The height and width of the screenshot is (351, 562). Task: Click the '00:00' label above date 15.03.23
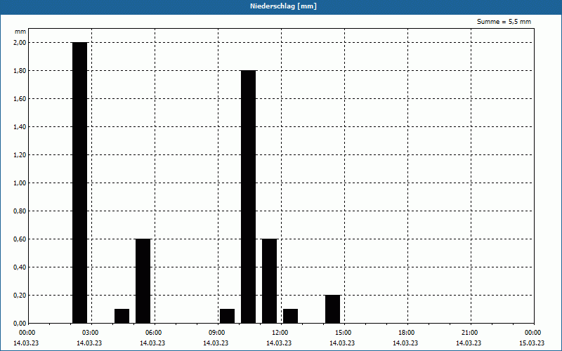pyautogui.click(x=533, y=333)
